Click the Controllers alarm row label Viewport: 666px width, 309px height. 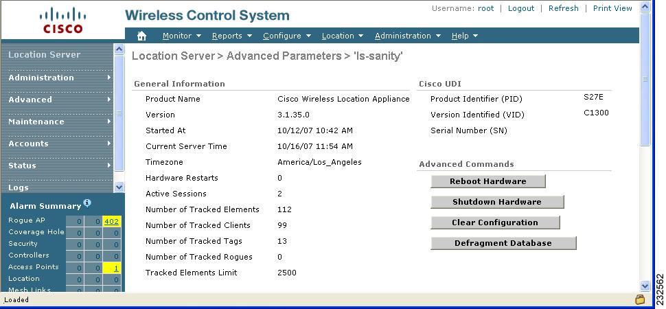pos(28,255)
